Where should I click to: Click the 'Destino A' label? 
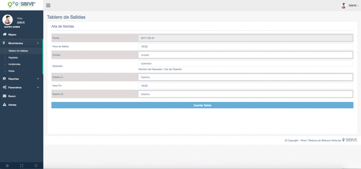[57, 77]
